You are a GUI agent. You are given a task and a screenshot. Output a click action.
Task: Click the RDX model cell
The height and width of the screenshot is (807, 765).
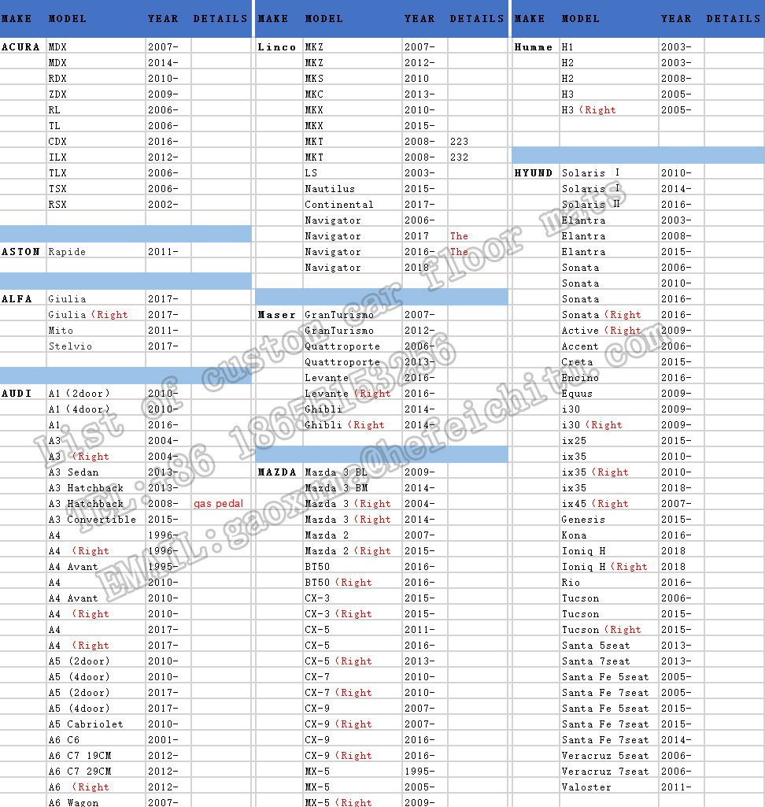click(96, 78)
